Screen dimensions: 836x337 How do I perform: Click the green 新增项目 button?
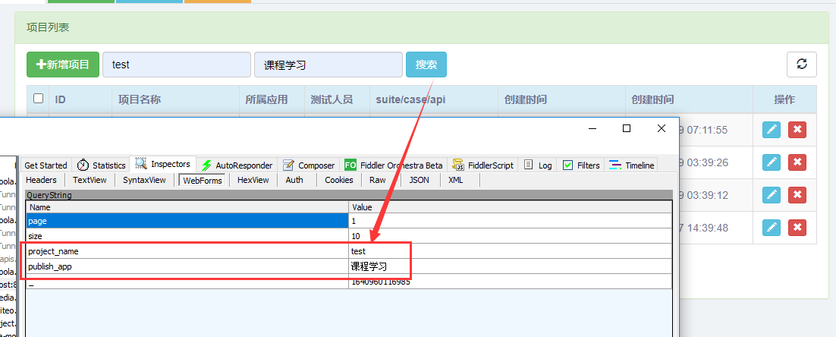[x=63, y=65]
